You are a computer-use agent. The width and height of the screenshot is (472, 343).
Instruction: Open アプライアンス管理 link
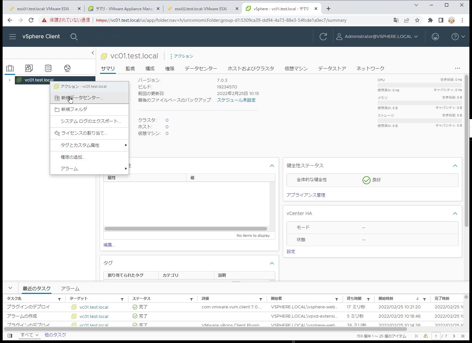306,195
